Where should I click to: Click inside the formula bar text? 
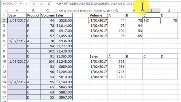click(96, 4)
